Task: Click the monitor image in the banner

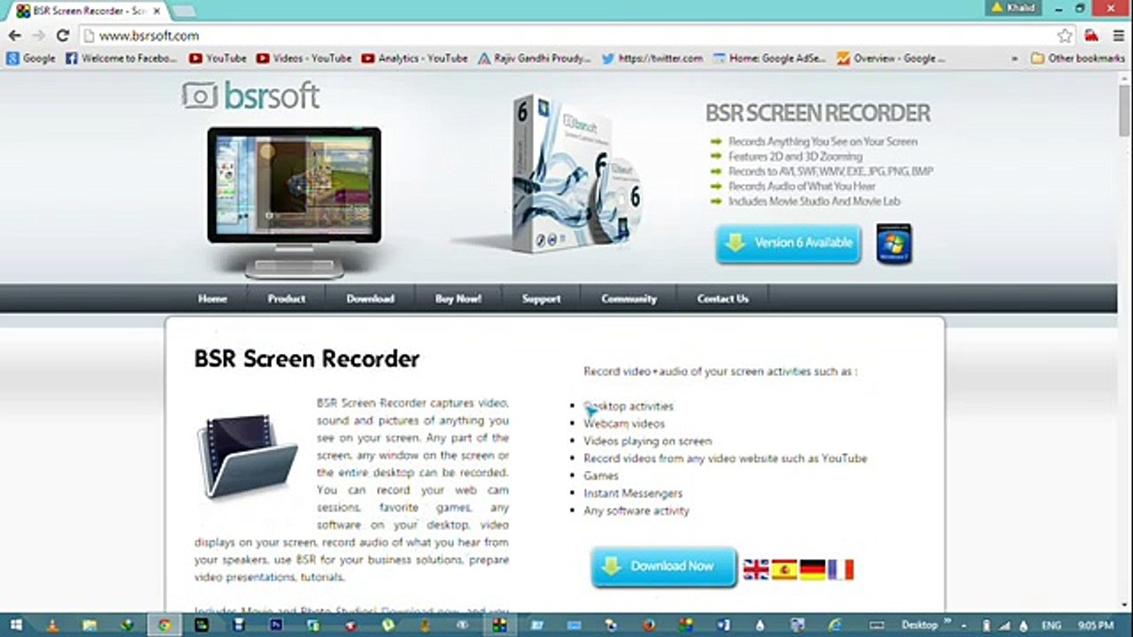Action: (294, 202)
